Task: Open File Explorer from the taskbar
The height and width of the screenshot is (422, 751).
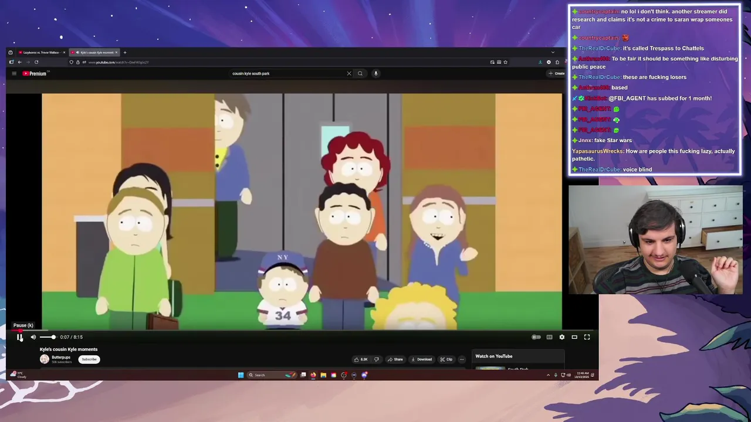Action: [x=323, y=375]
